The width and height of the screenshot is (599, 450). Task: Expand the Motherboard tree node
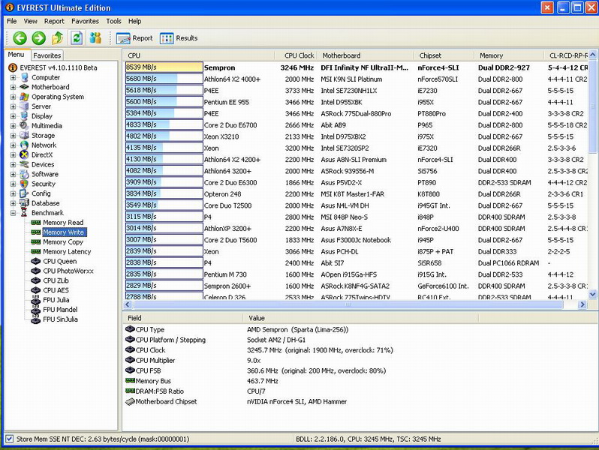tap(13, 87)
